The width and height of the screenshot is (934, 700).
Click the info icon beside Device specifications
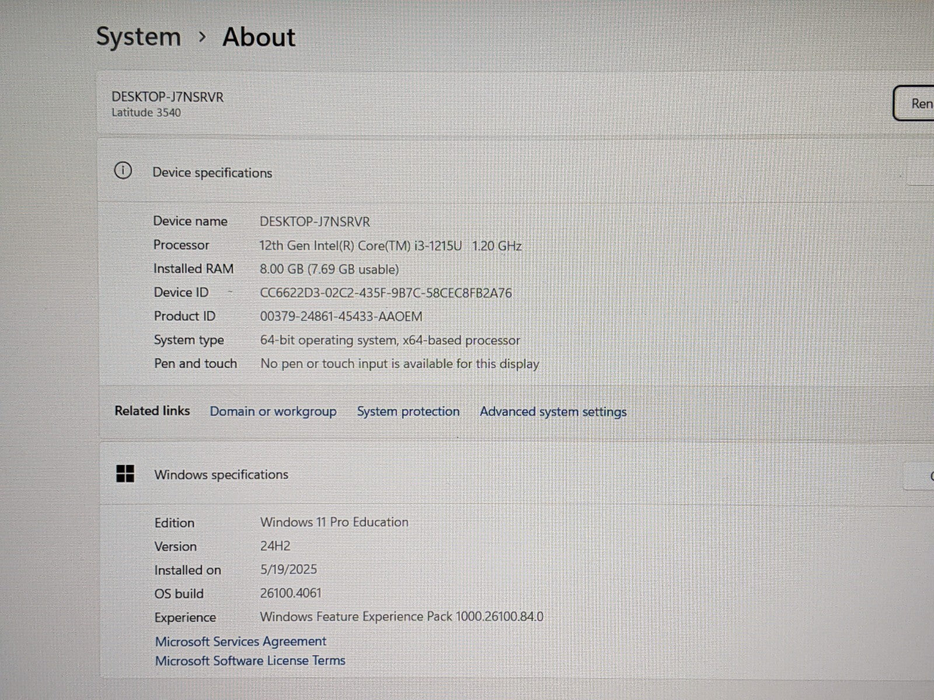(123, 171)
